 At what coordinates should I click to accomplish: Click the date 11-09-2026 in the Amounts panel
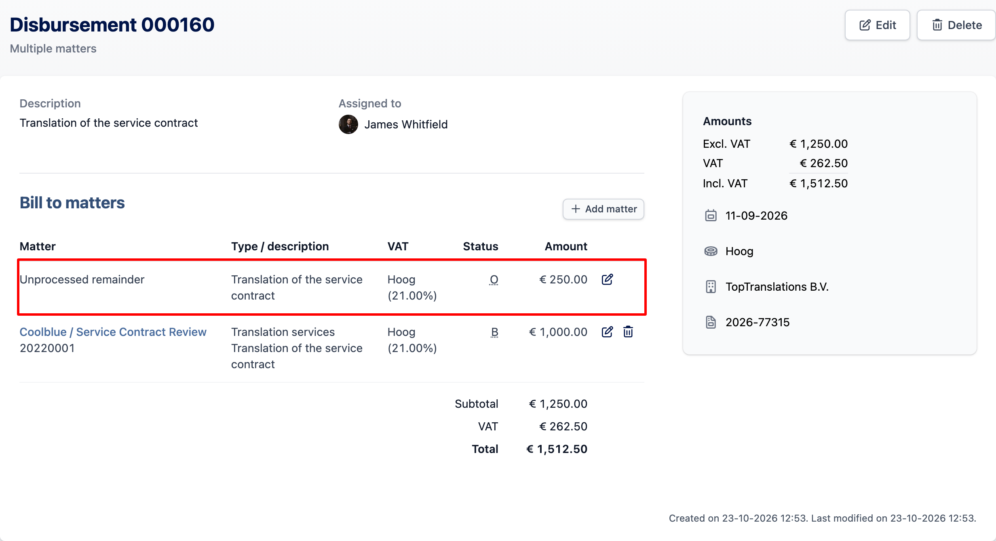click(x=756, y=216)
